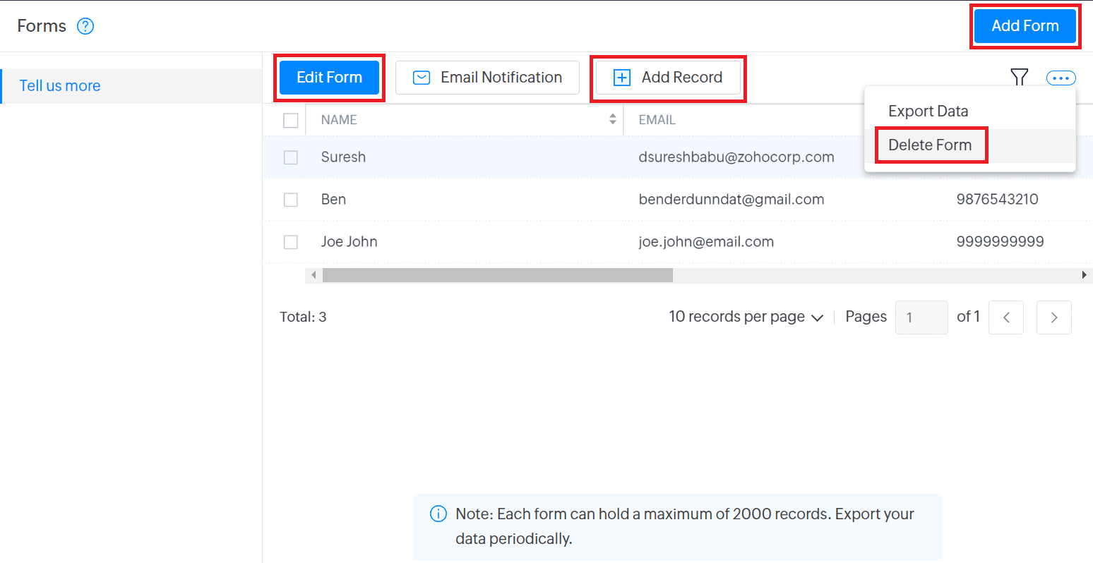Screen dimensions: 1093x563
Task: Click the scrollbar right arrow
Action: pos(1084,275)
